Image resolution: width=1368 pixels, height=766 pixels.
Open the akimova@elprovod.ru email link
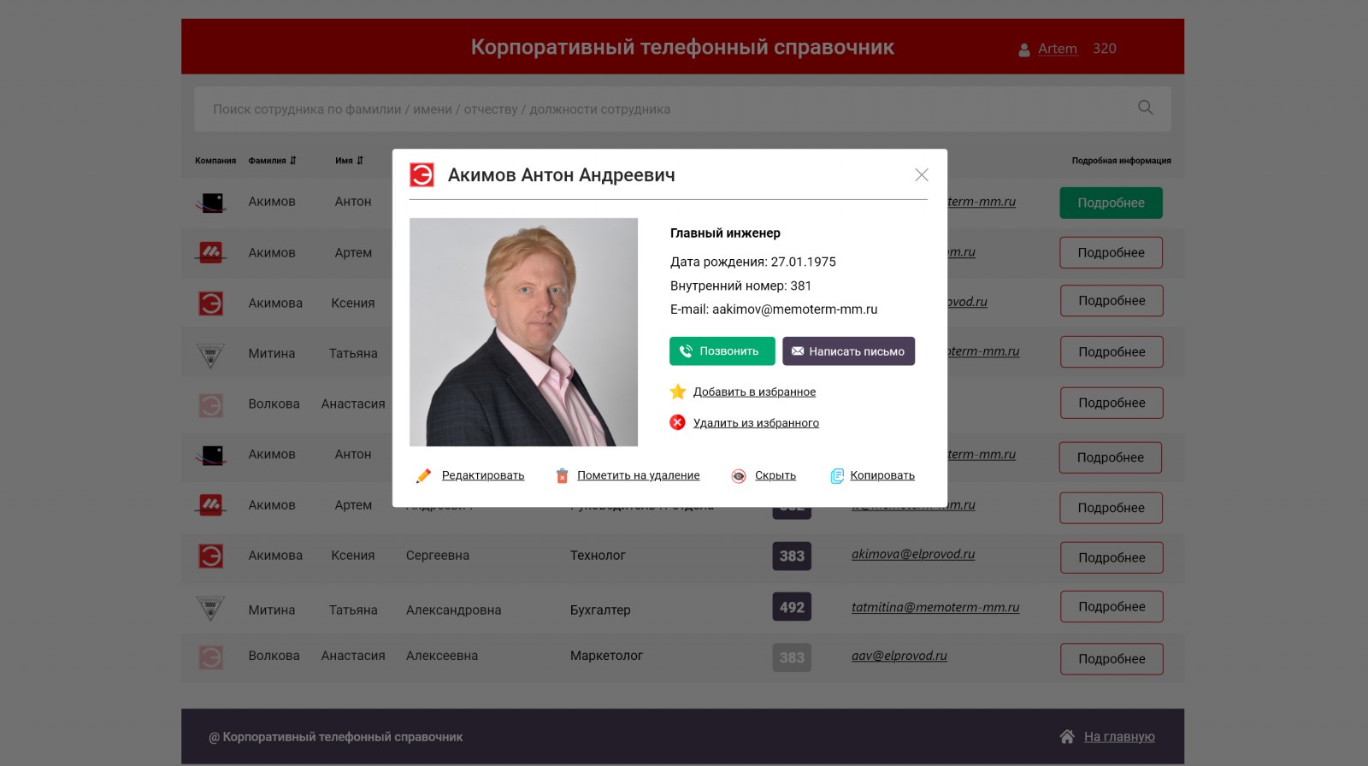click(913, 554)
